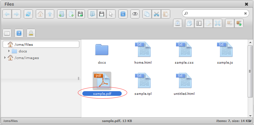254x125 pixels.
Task: Select the home.html file icon
Action: click(143, 49)
